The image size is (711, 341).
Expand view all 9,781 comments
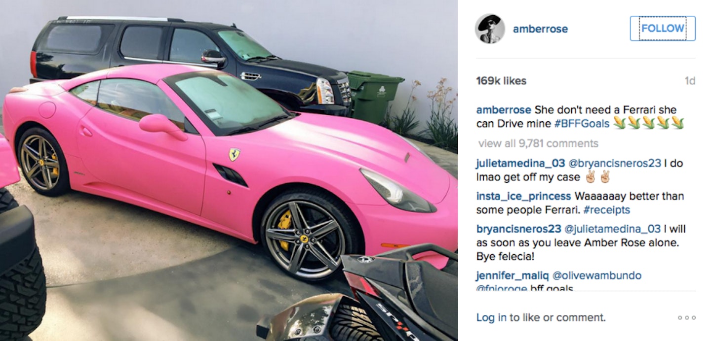pos(538,143)
